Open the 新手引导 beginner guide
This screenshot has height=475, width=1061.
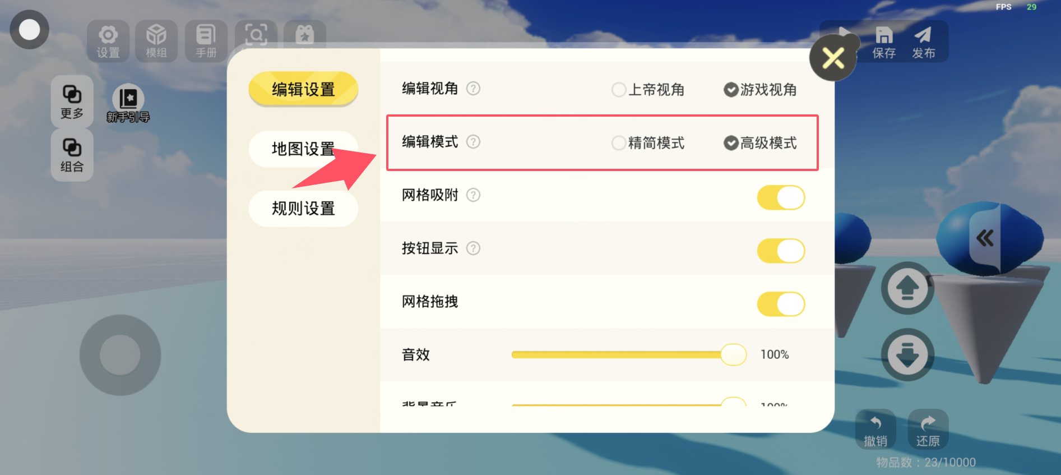[x=128, y=104]
